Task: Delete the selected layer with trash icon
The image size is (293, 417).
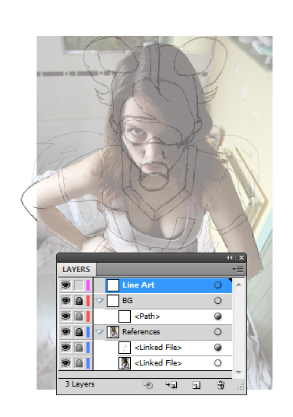Action: (x=221, y=385)
